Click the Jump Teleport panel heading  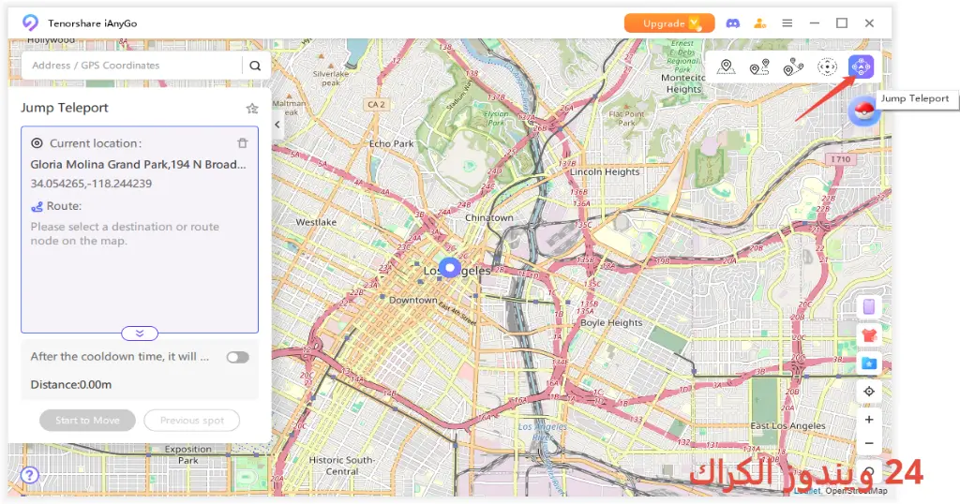[x=65, y=108]
